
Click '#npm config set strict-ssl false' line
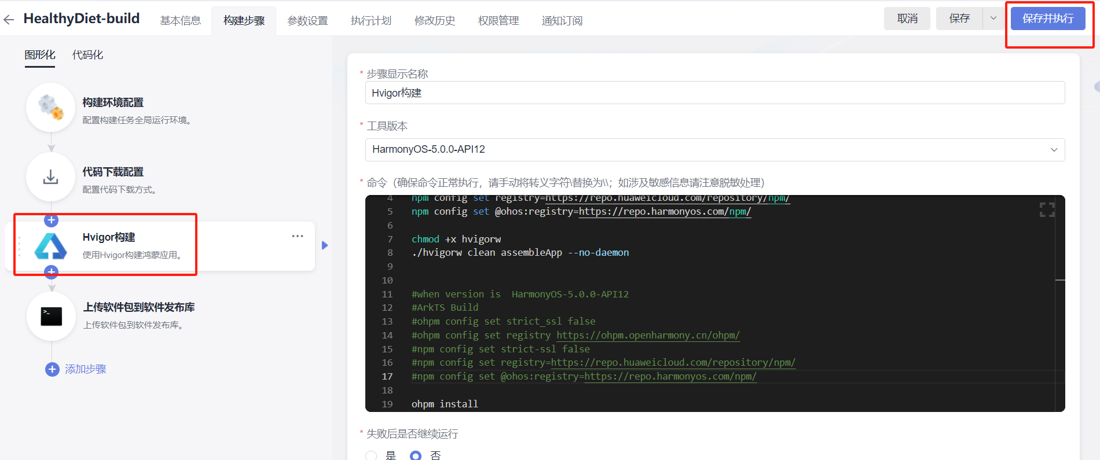(501, 349)
